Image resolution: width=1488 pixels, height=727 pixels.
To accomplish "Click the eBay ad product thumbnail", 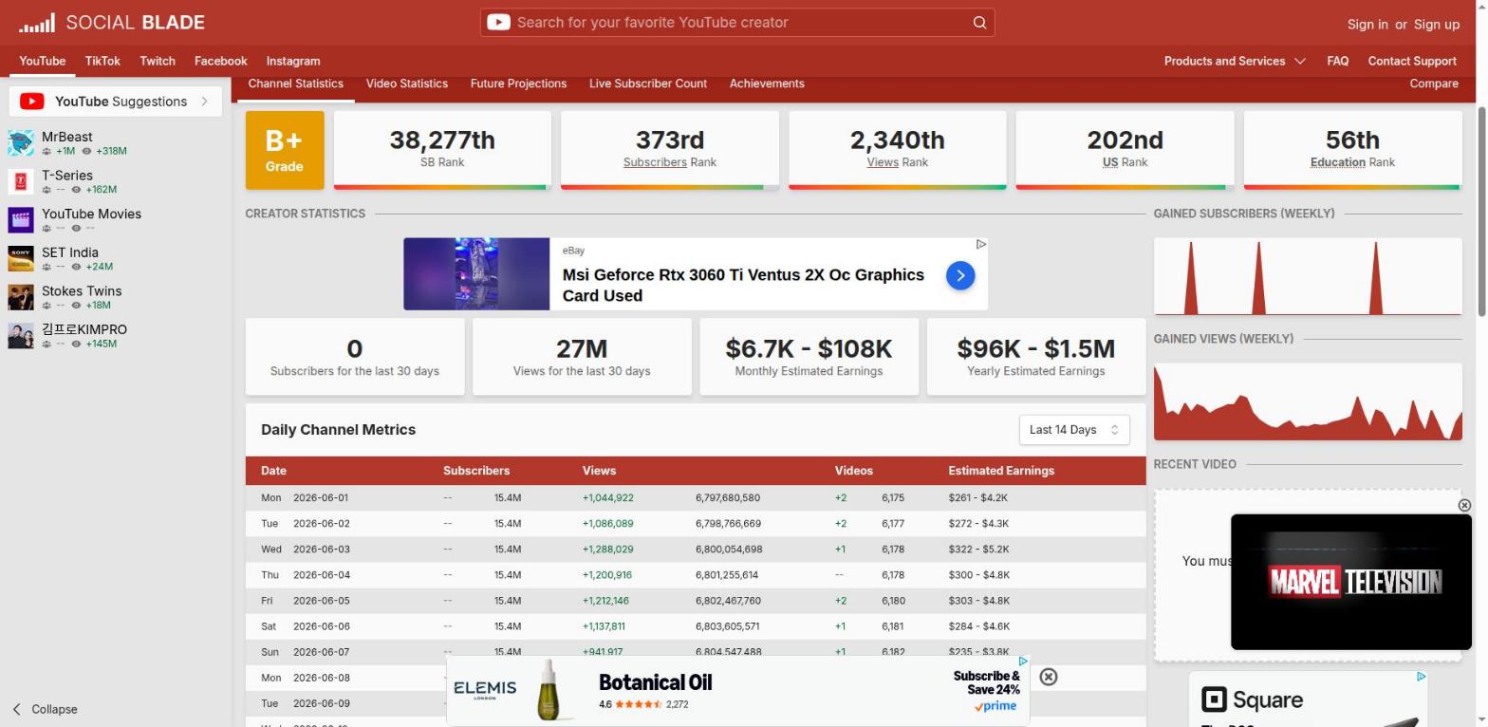I will [x=476, y=273].
